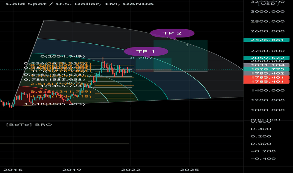Click the 0.000 indicator axis value
This screenshot has height=173, width=293.
[x=261, y=144]
